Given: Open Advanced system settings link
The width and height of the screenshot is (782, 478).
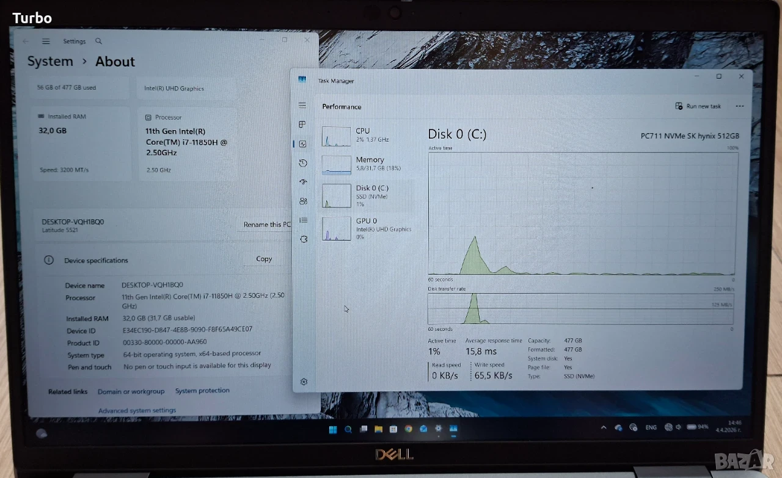Looking at the screenshot, I should click(x=137, y=411).
